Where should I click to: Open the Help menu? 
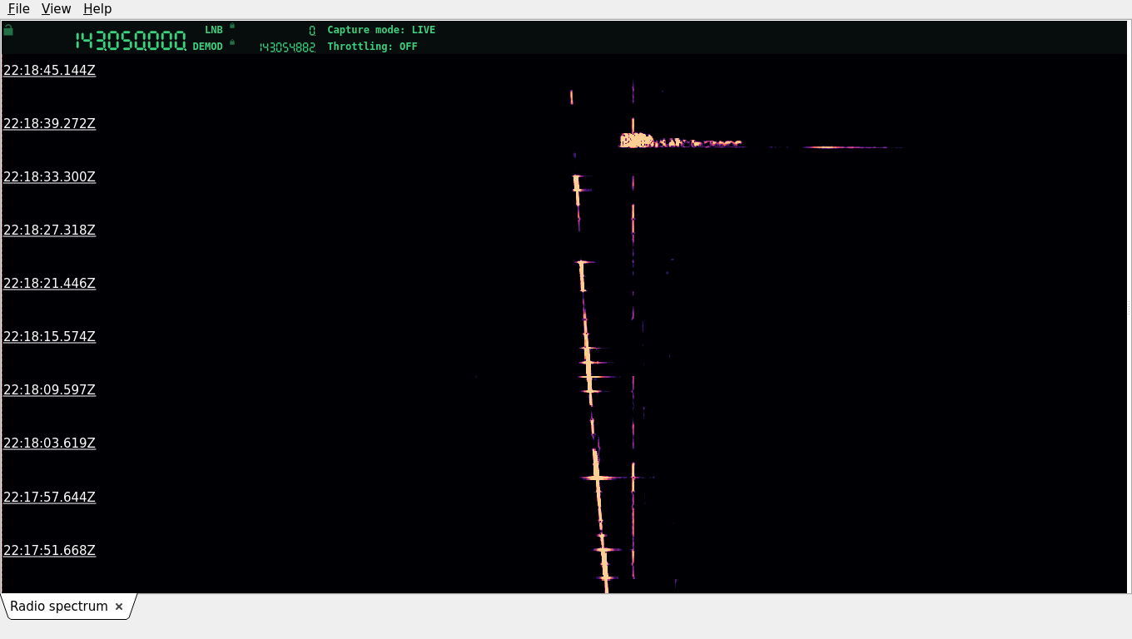[97, 8]
